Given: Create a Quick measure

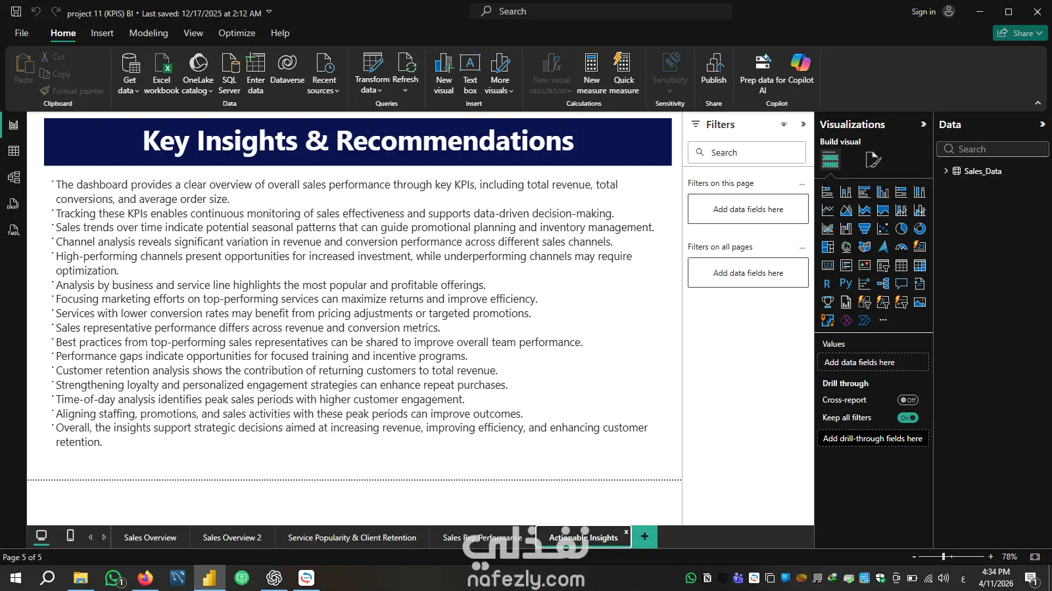Looking at the screenshot, I should (x=624, y=74).
